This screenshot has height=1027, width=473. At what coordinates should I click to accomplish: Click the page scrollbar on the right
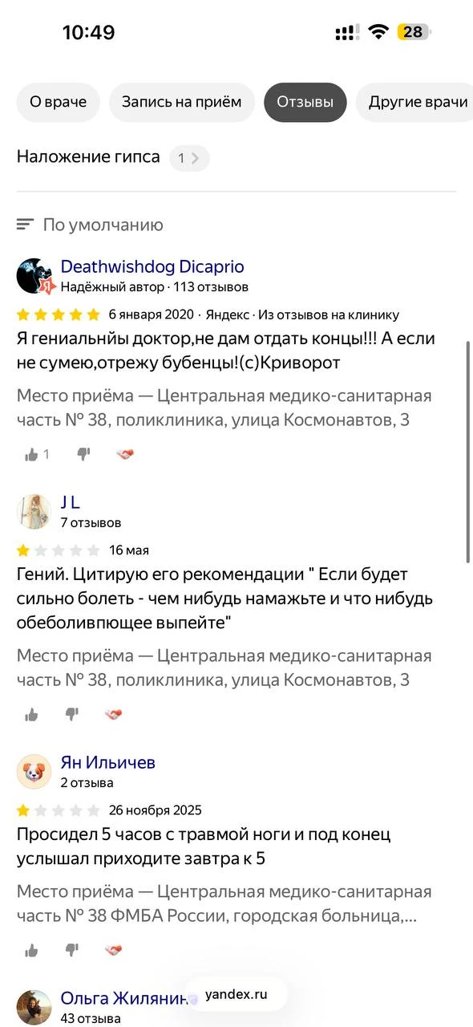[467, 452]
